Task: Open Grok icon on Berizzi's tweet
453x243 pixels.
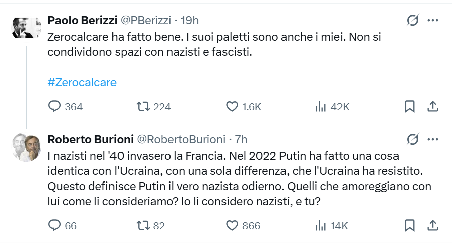Action: click(x=412, y=20)
